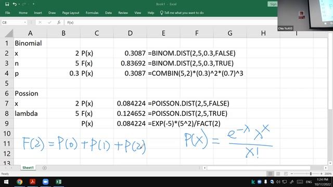This screenshot has width=333, height=187.
Task: Expand the Name Box dropdown
Action: tap(25, 22)
